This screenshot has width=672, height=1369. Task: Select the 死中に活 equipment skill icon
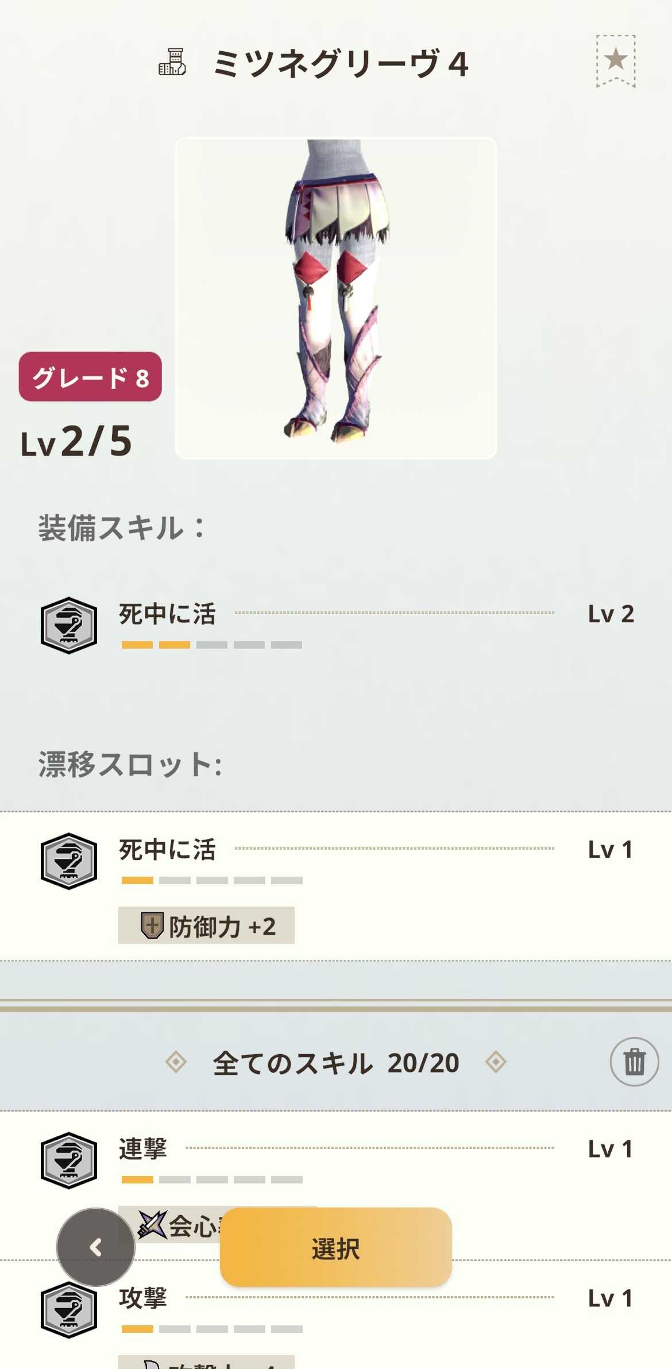[x=69, y=626]
